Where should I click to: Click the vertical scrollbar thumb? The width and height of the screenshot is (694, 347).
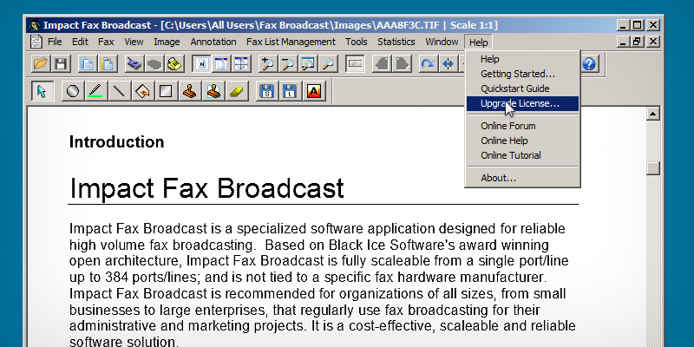click(x=653, y=168)
